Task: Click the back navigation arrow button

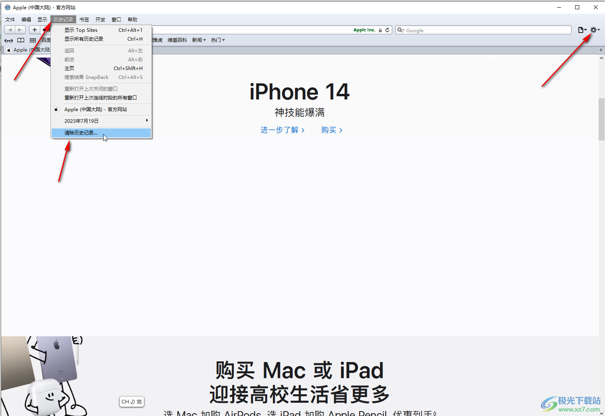Action: pos(10,30)
